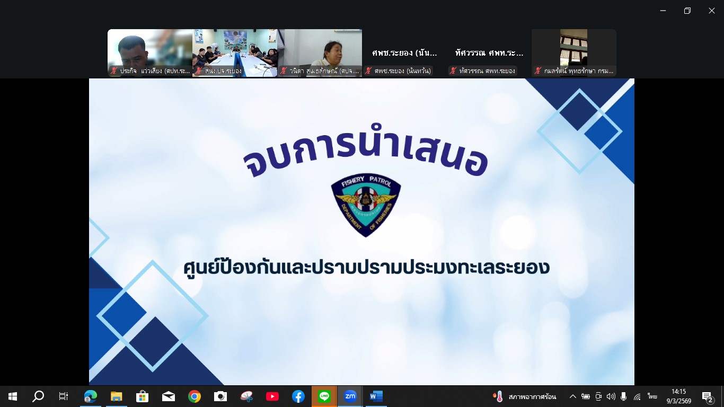Open Google Chrome from the taskbar
The width and height of the screenshot is (724, 407).
(195, 396)
